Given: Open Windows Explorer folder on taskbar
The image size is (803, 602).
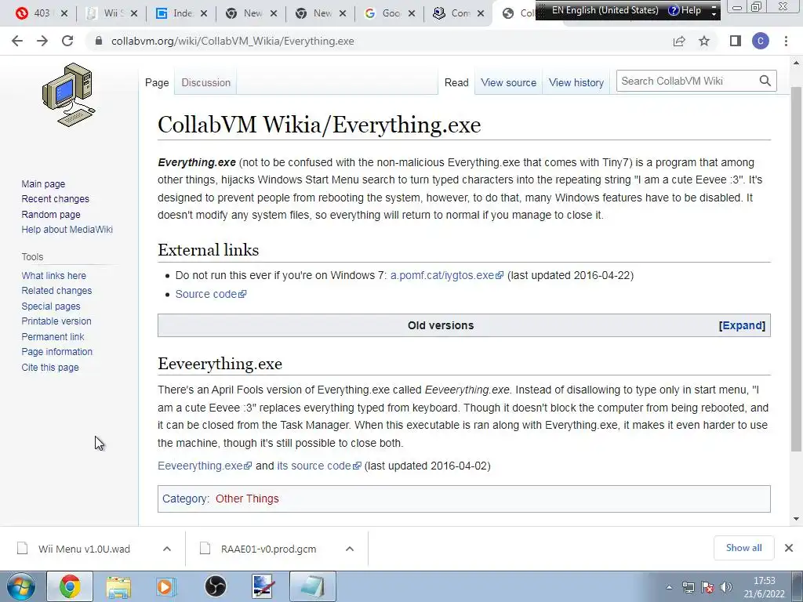Looking at the screenshot, I should 118,586.
